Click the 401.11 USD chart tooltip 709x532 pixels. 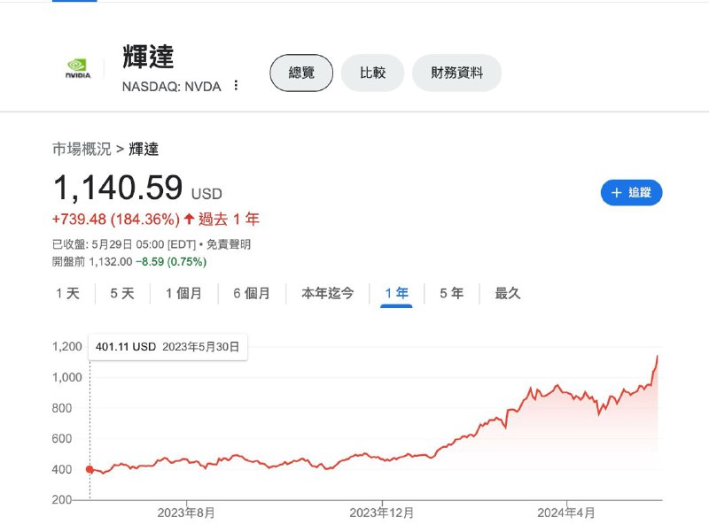click(168, 347)
